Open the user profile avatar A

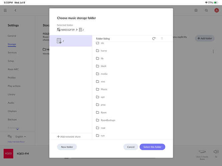[216, 10]
